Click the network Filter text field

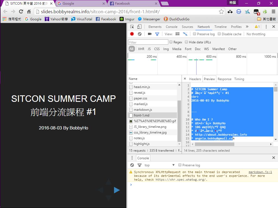148,42
